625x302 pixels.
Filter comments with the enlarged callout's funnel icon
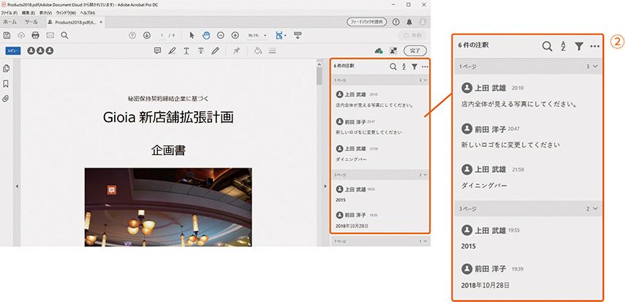coord(579,46)
